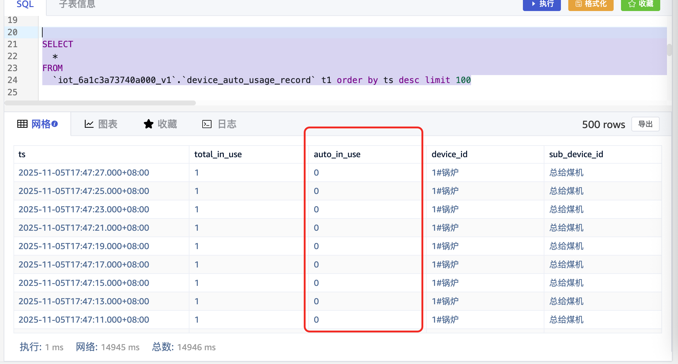Click the grid icon on 网格 tab
This screenshot has height=364, width=678.
pos(22,124)
